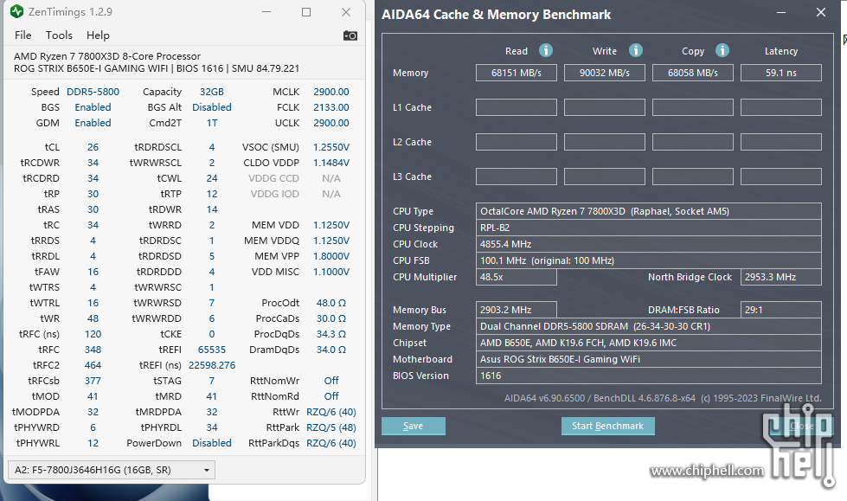Click the empty L3 Cache Latency field
This screenshot has height=501, width=847.
(781, 177)
